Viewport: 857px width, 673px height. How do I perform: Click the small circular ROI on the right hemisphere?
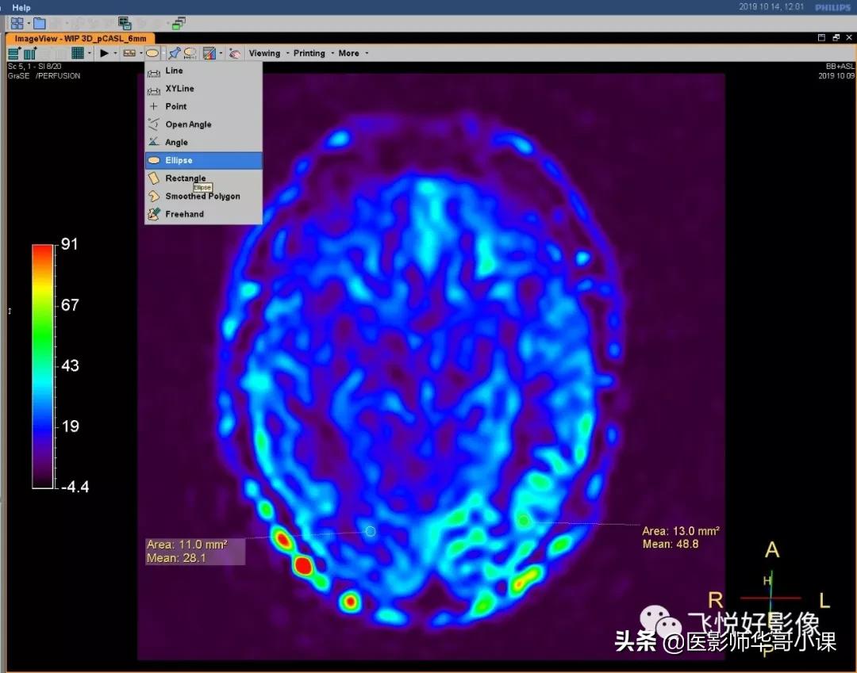click(x=370, y=531)
